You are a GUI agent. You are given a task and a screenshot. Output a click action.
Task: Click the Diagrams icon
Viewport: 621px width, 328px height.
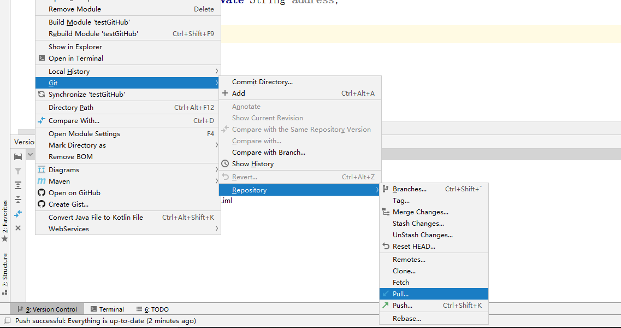(x=42, y=170)
